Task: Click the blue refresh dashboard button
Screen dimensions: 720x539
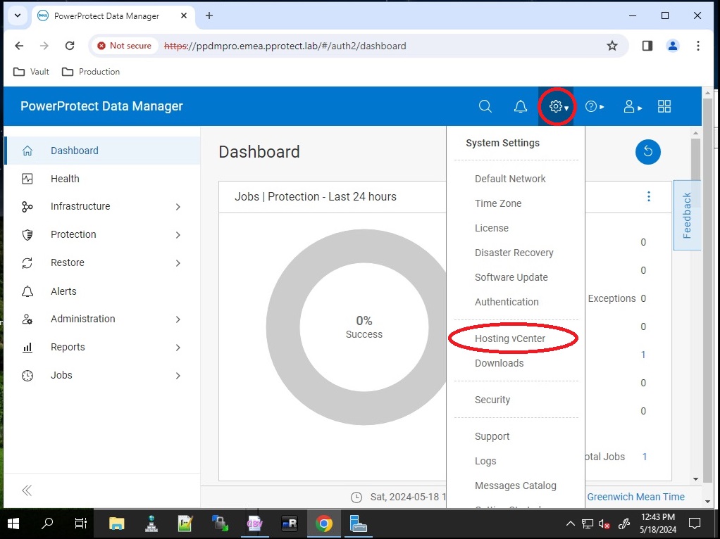Action: [x=647, y=152]
